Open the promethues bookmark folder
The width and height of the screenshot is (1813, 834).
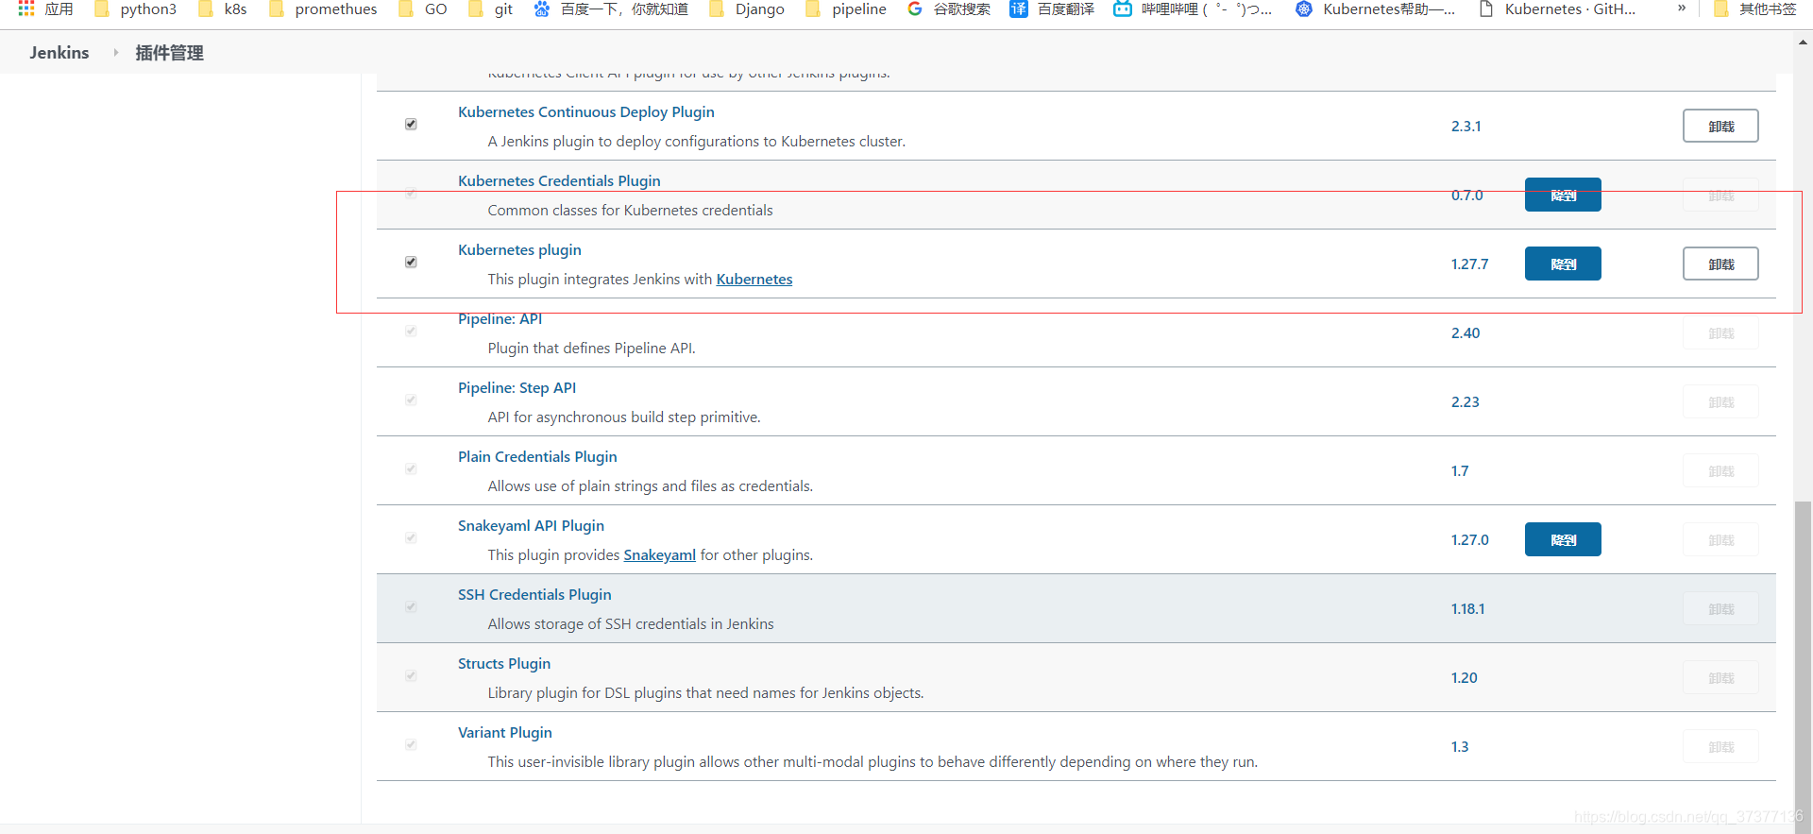(323, 9)
